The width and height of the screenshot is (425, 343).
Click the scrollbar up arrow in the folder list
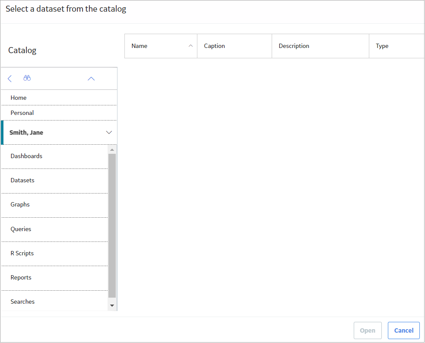tap(112, 149)
